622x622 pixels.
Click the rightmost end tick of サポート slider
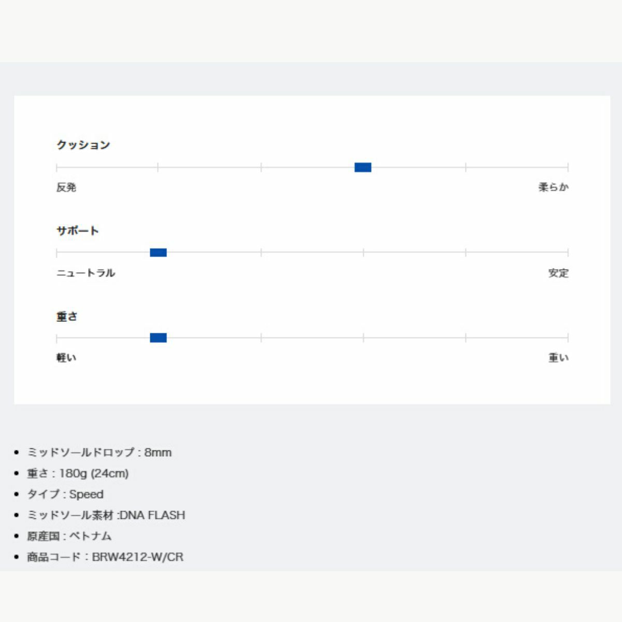(568, 252)
